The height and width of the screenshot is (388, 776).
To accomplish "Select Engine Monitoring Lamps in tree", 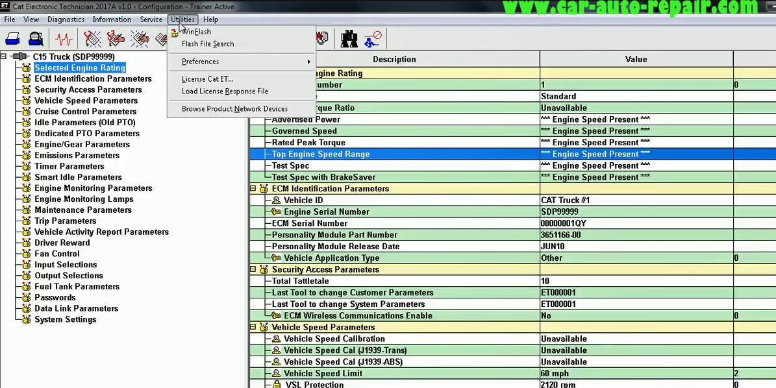I will pyautogui.click(x=84, y=199).
